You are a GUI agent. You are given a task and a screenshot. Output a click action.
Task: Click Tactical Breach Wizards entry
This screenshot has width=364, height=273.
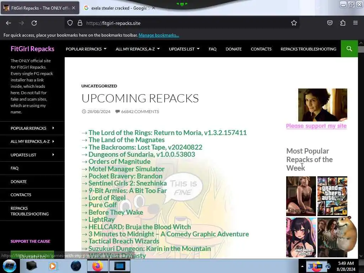124,241
